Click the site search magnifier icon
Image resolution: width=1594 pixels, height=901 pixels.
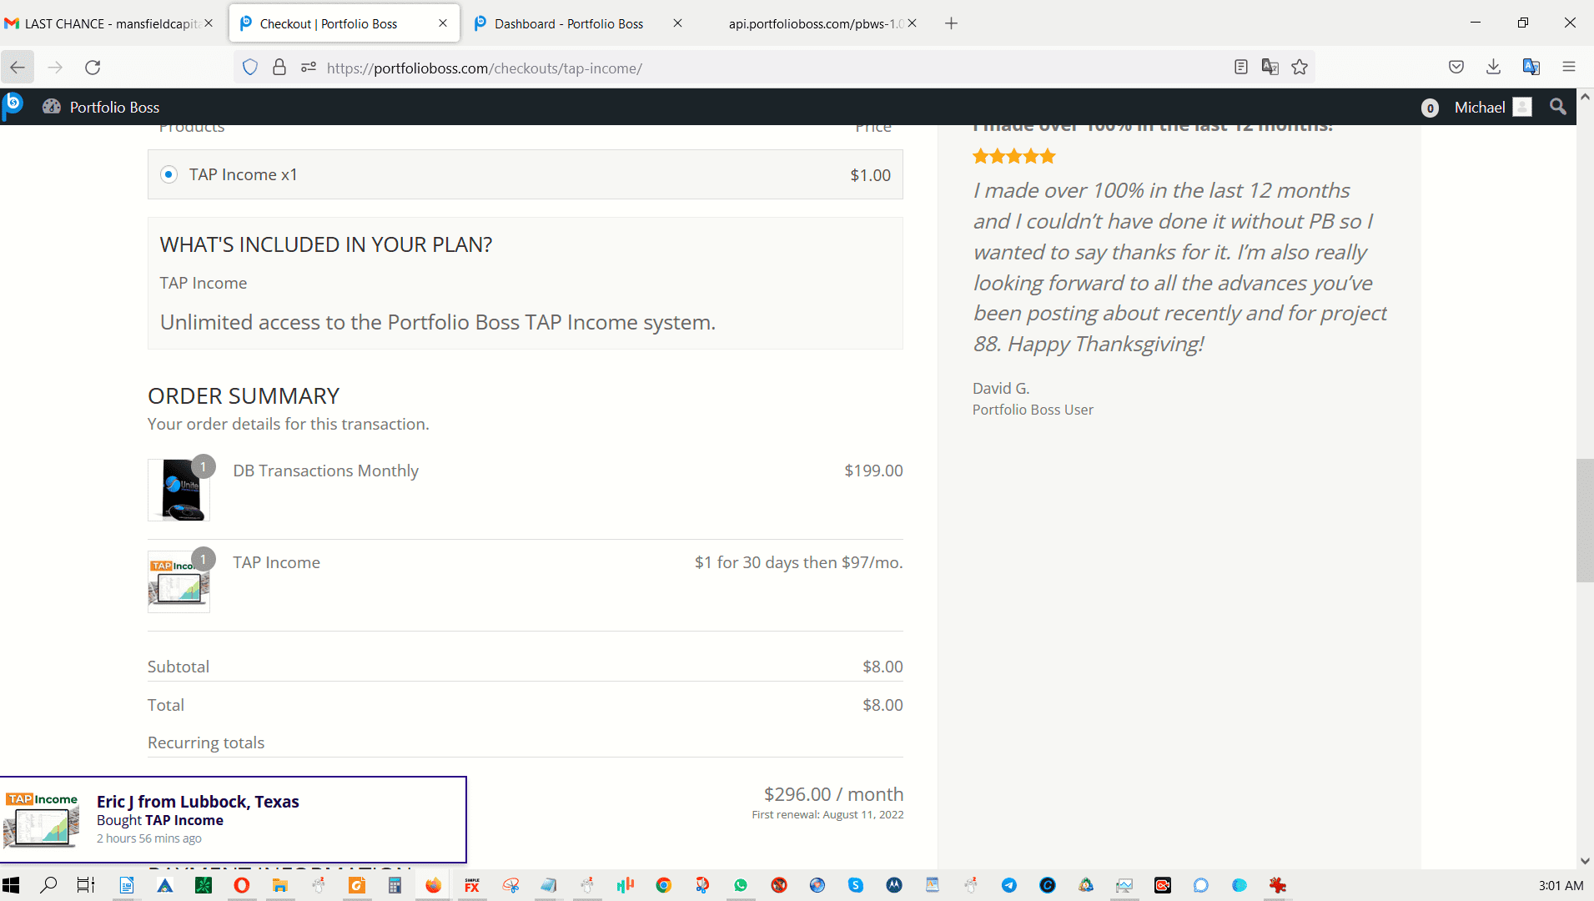[x=1557, y=107]
